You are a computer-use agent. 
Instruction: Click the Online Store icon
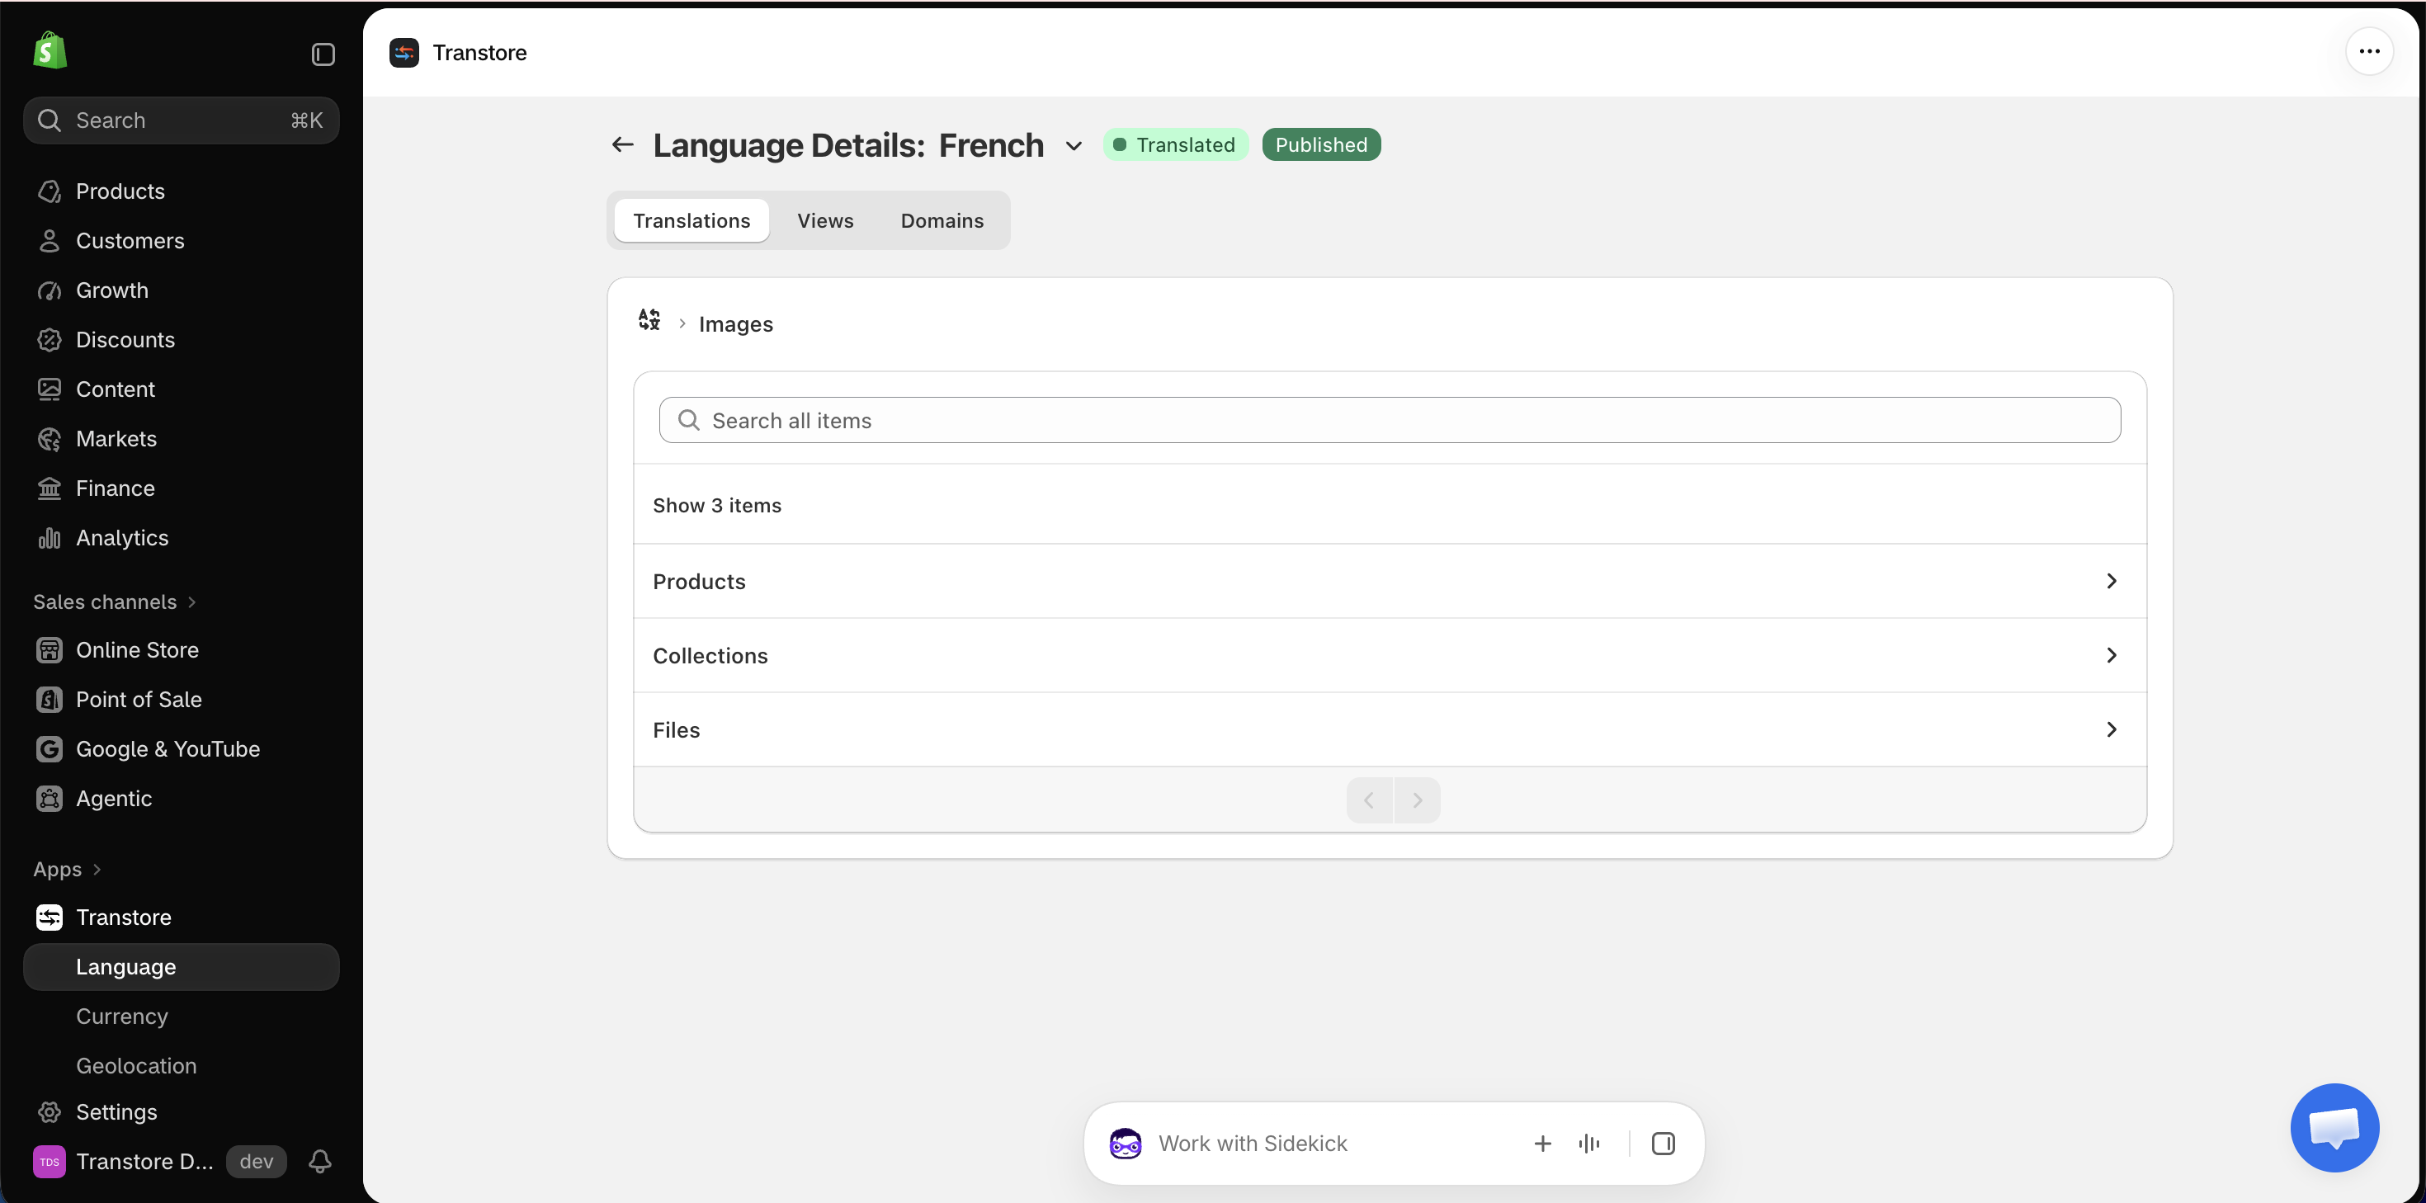[49, 650]
